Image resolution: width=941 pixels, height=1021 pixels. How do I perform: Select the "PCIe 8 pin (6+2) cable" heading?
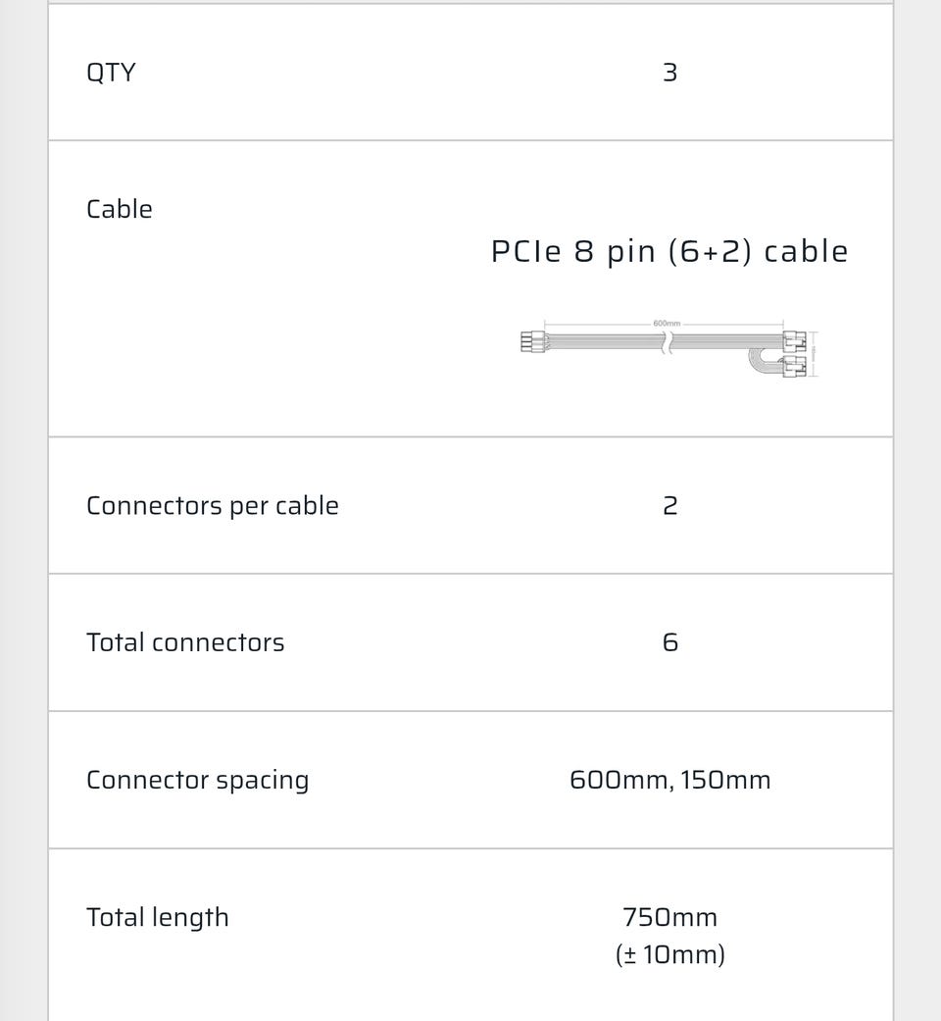[x=669, y=251]
